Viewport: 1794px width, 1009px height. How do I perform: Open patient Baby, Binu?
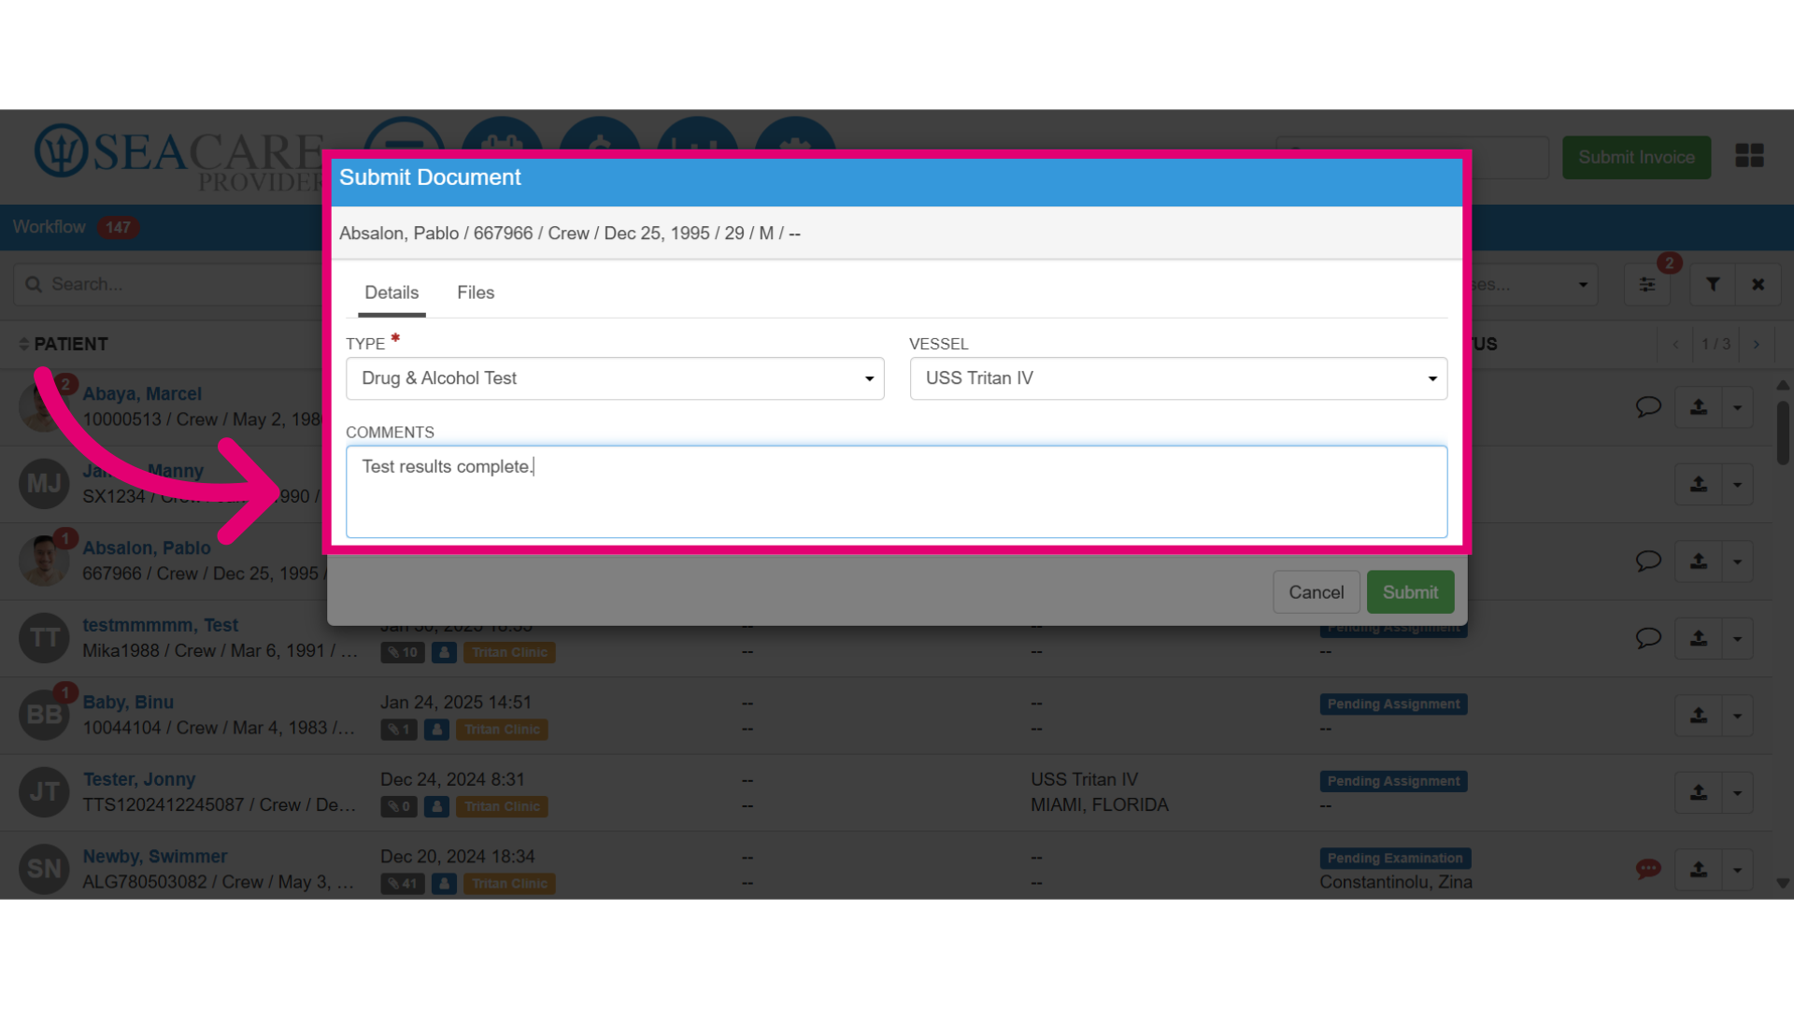tap(128, 703)
